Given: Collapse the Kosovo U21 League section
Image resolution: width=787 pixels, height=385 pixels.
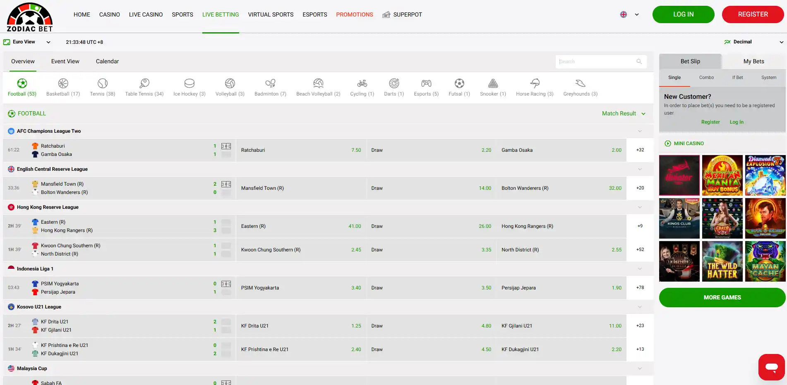Looking at the screenshot, I should pyautogui.click(x=640, y=307).
